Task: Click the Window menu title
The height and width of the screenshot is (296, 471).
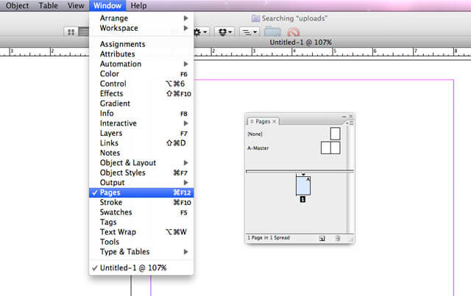Action: click(x=107, y=5)
